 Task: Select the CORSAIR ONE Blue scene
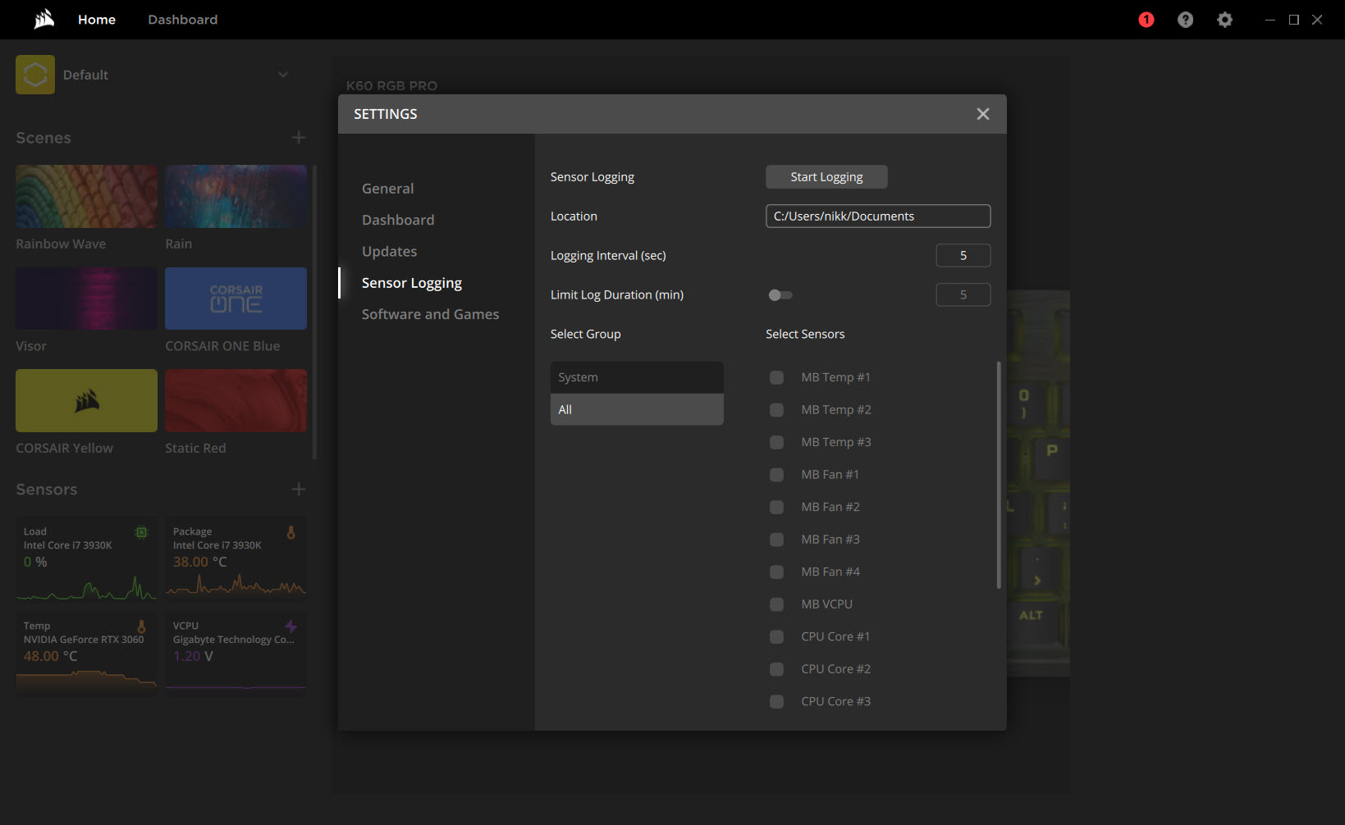click(x=236, y=299)
